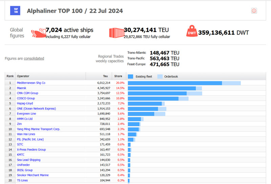
Task: Click the Existing fleet legend swatch
Action: 131,77
